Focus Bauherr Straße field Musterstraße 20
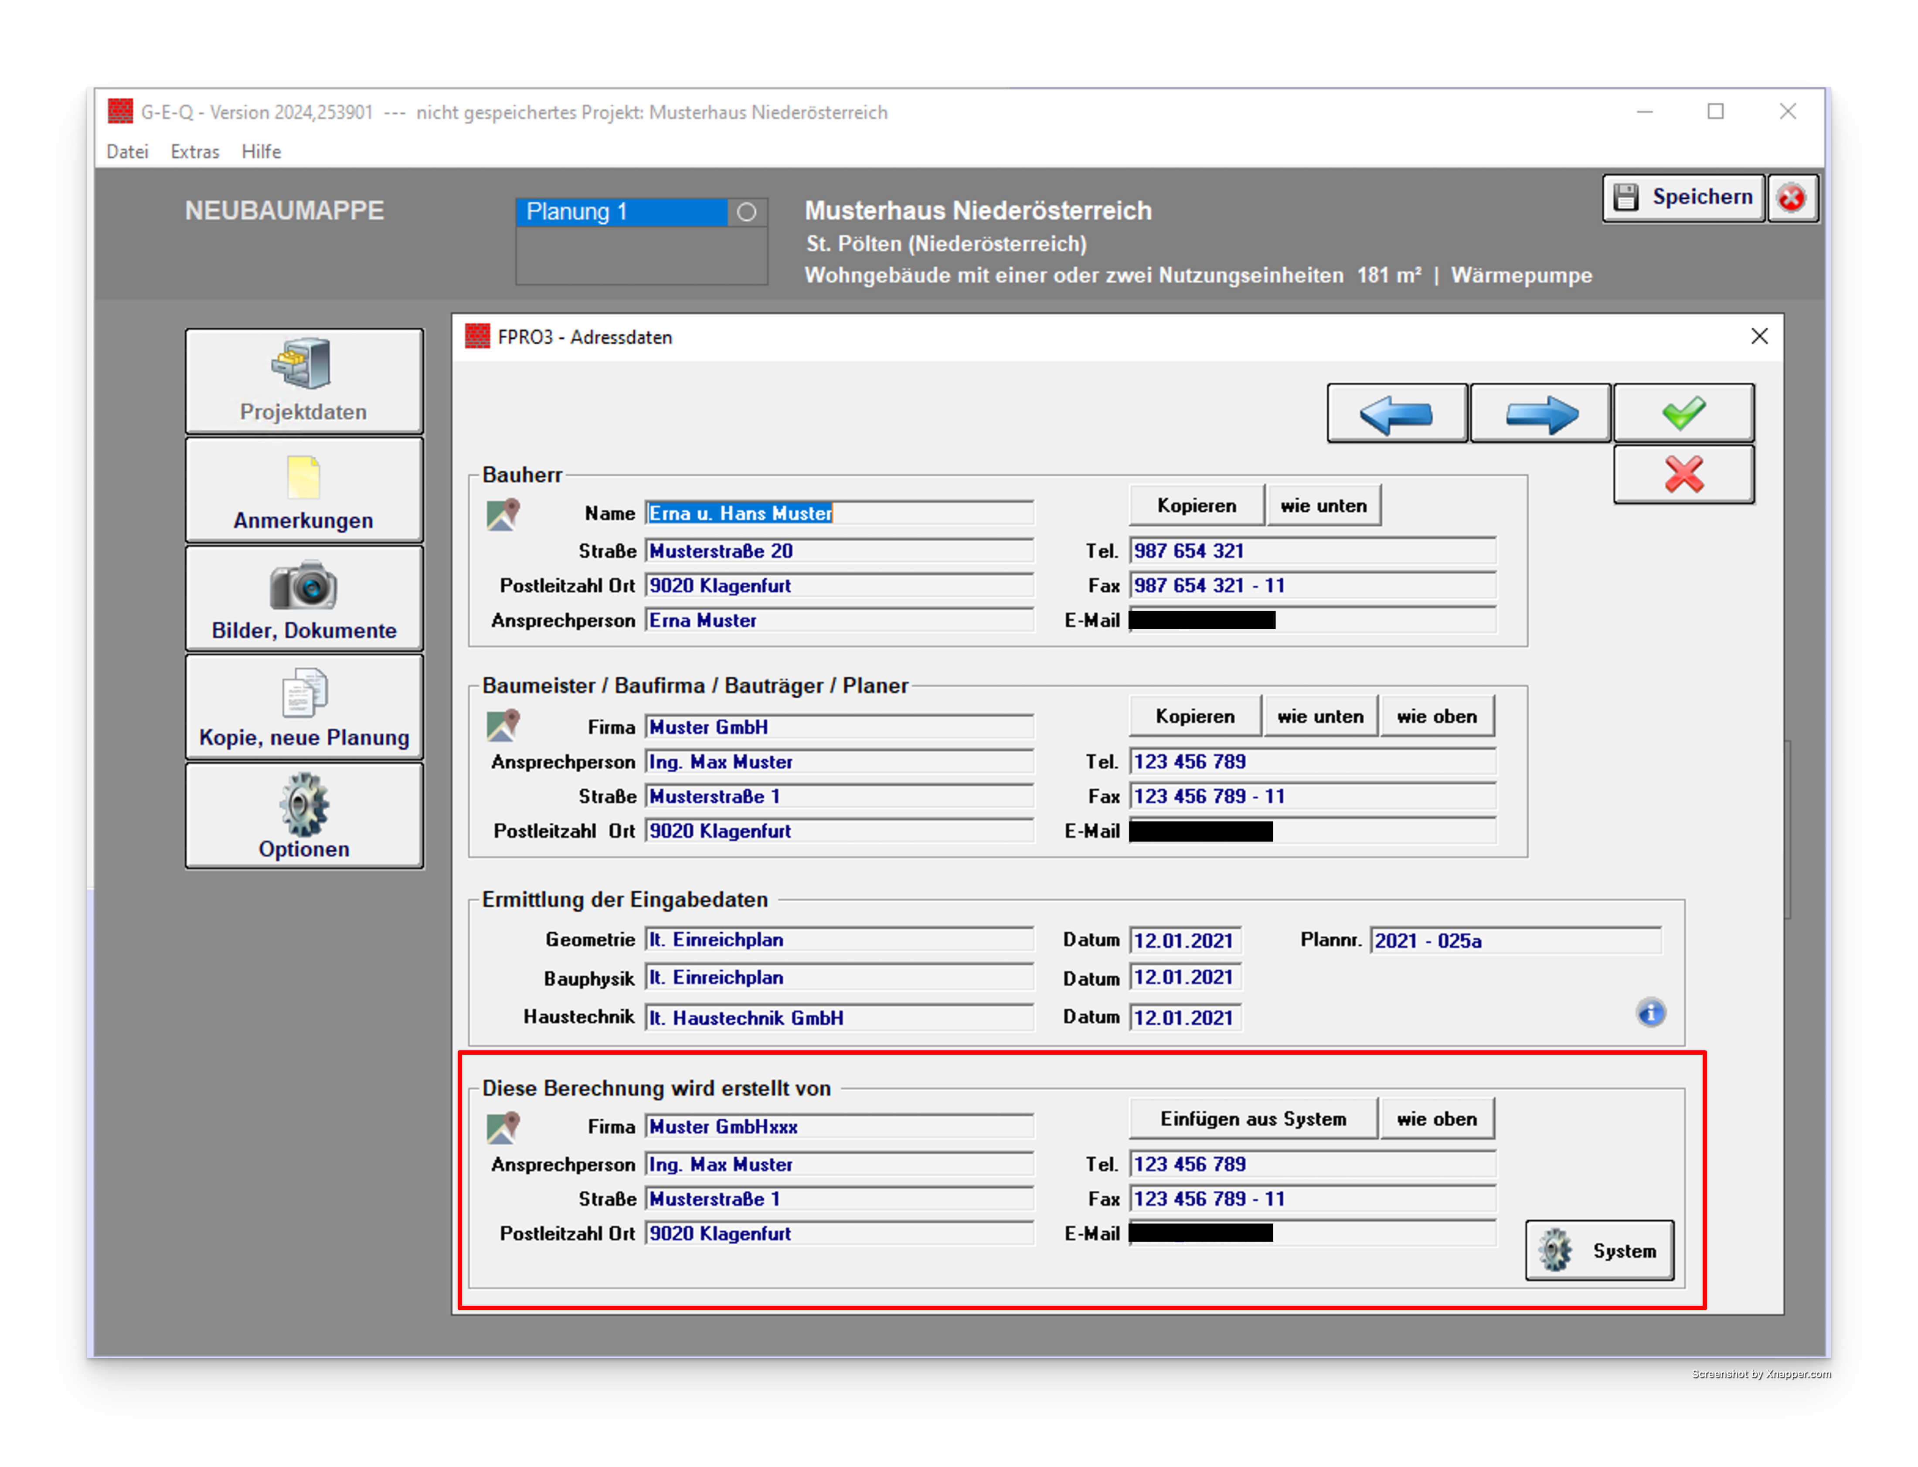Image resolution: width=1918 pixels, height=1467 pixels. tap(840, 551)
